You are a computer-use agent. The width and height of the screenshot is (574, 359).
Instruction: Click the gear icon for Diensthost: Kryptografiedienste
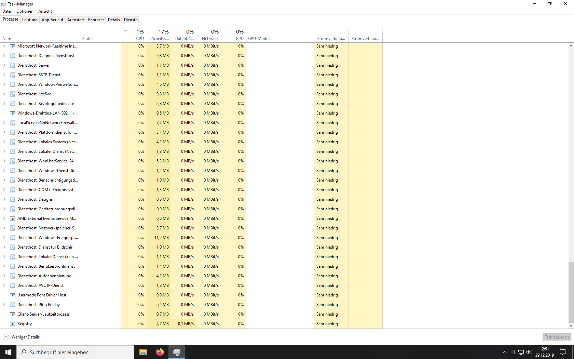(13, 104)
